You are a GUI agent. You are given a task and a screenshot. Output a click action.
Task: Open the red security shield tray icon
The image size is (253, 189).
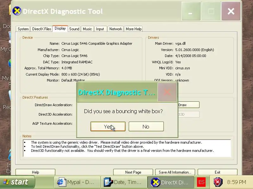218,182
